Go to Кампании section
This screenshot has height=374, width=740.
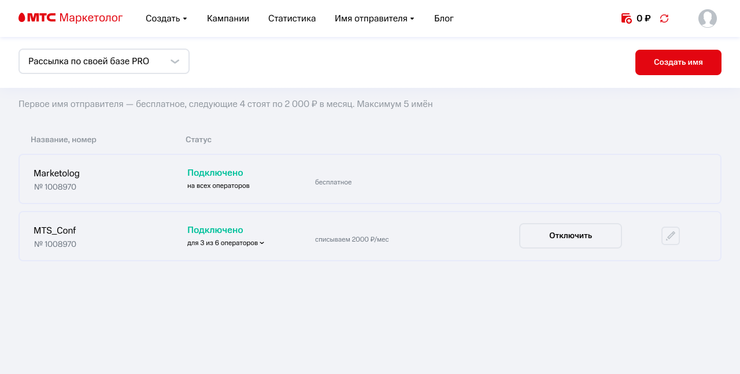click(228, 18)
